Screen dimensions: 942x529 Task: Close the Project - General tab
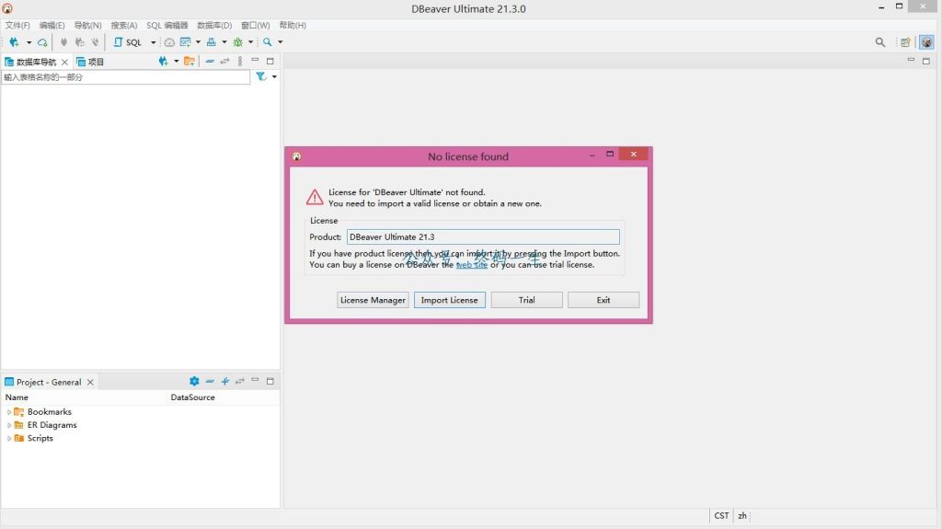click(x=90, y=382)
